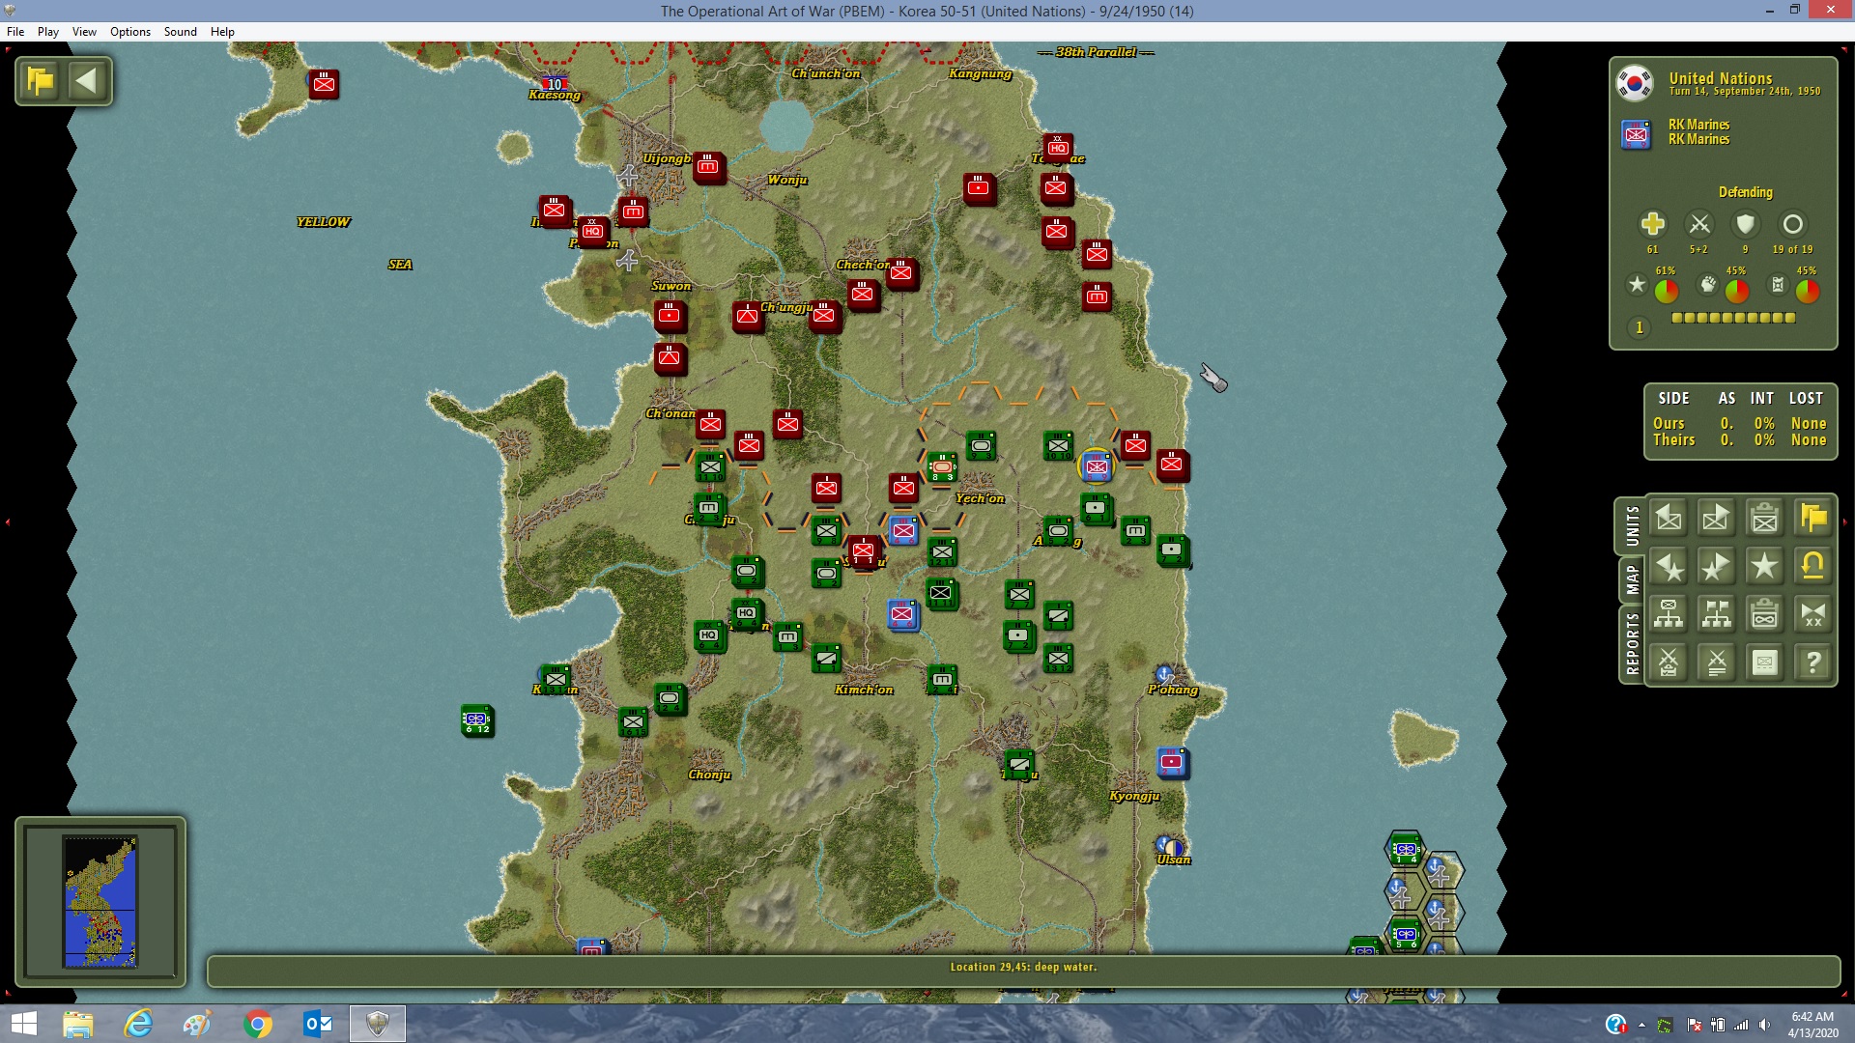Open the flags hierarchy chart icon
This screenshot has height=1043, width=1855.
pos(1717,614)
